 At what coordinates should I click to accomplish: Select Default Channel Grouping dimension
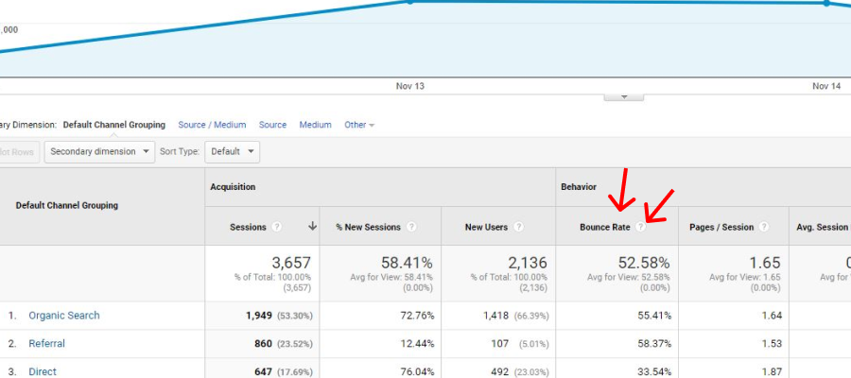click(x=114, y=125)
